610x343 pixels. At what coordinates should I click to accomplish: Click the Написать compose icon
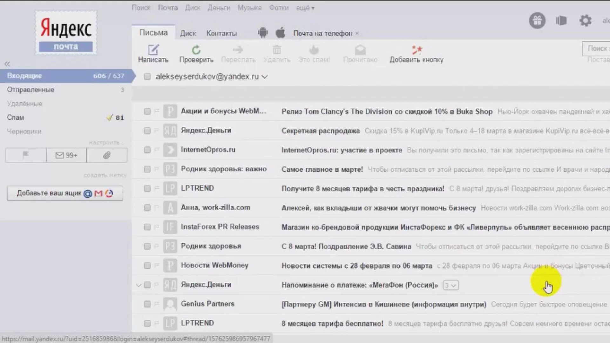pyautogui.click(x=153, y=50)
